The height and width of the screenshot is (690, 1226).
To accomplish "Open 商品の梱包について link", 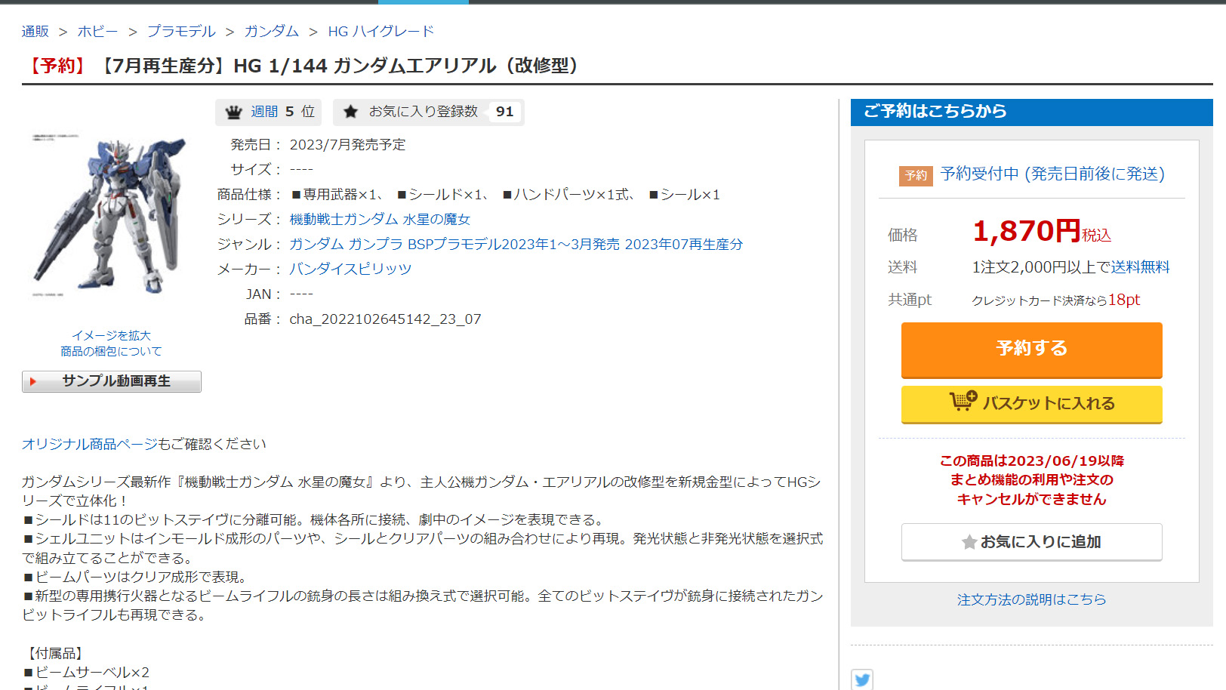I will point(112,351).
